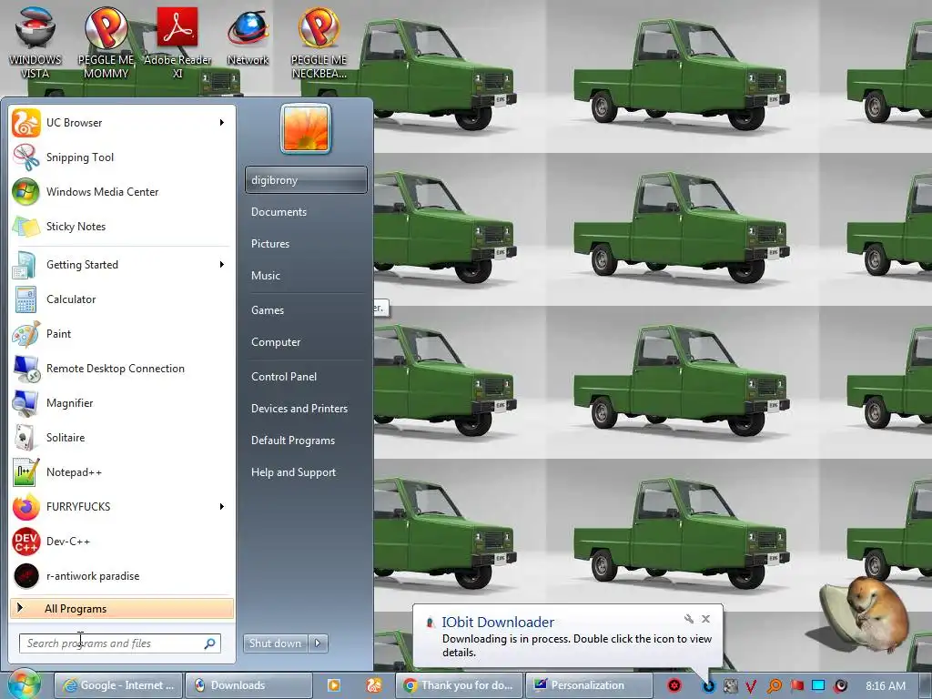Launch Solitaire
932x699 pixels.
[122, 438]
